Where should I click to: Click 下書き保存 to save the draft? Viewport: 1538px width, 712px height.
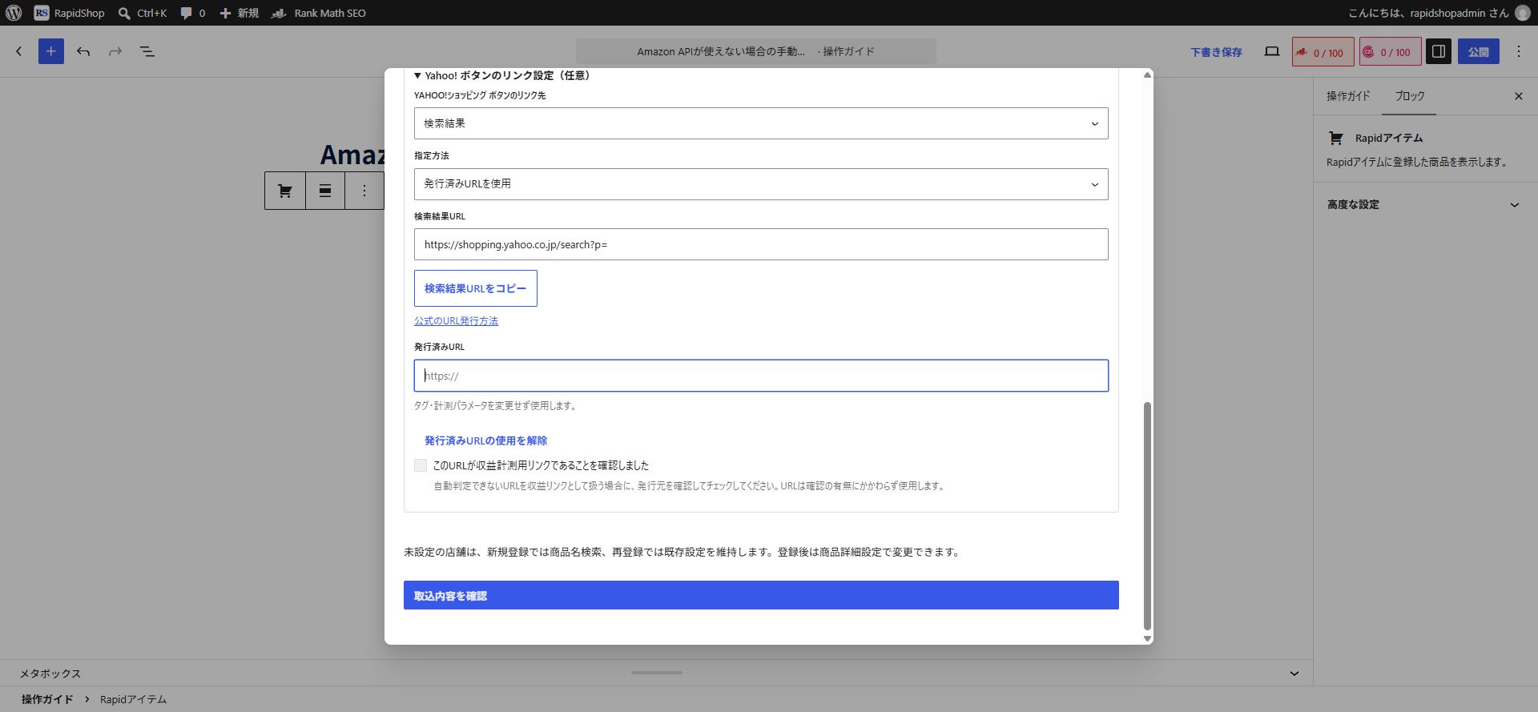(x=1216, y=52)
